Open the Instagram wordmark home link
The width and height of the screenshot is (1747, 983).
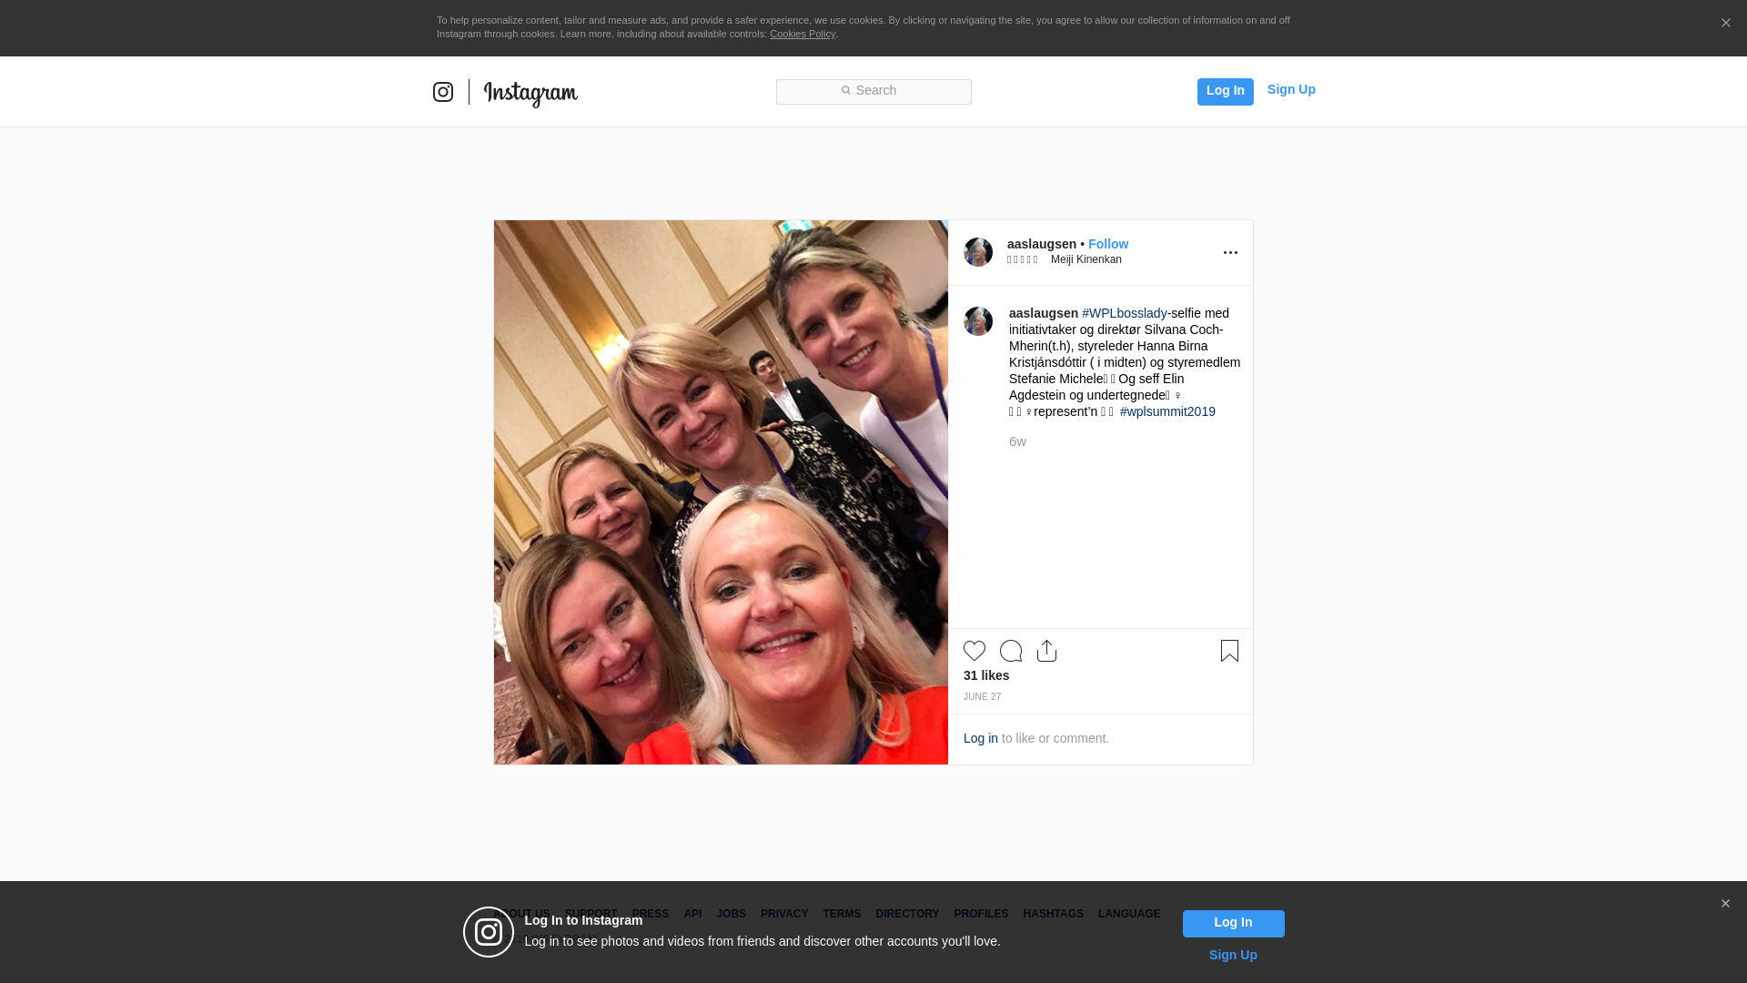click(x=530, y=93)
